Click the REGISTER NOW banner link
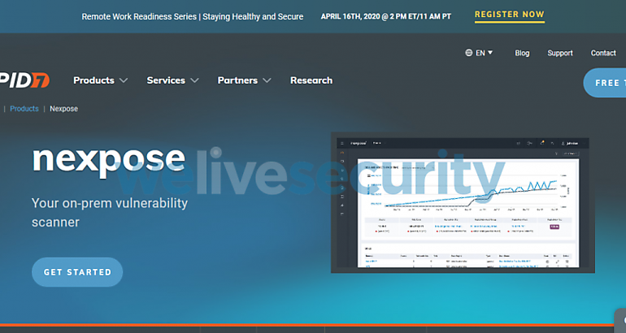 click(510, 15)
